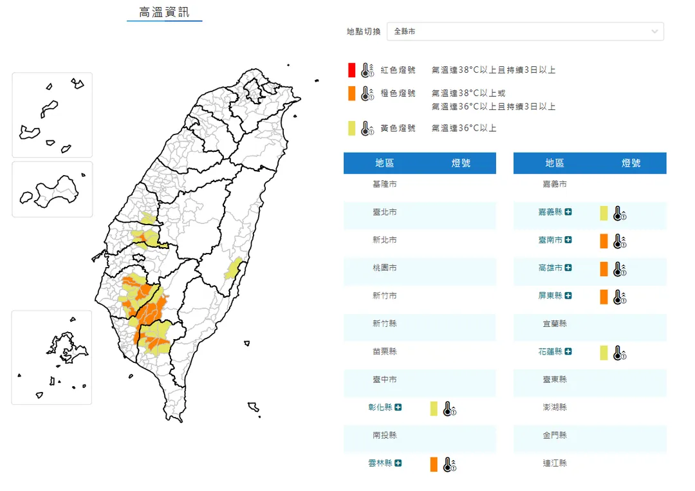The image size is (695, 491).
Task: Open the 臺南市 link
Action: (550, 240)
